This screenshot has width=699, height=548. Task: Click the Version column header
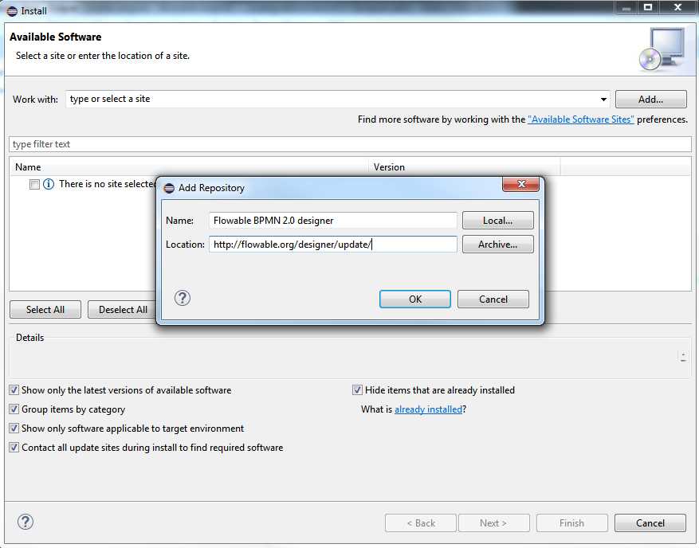(465, 167)
